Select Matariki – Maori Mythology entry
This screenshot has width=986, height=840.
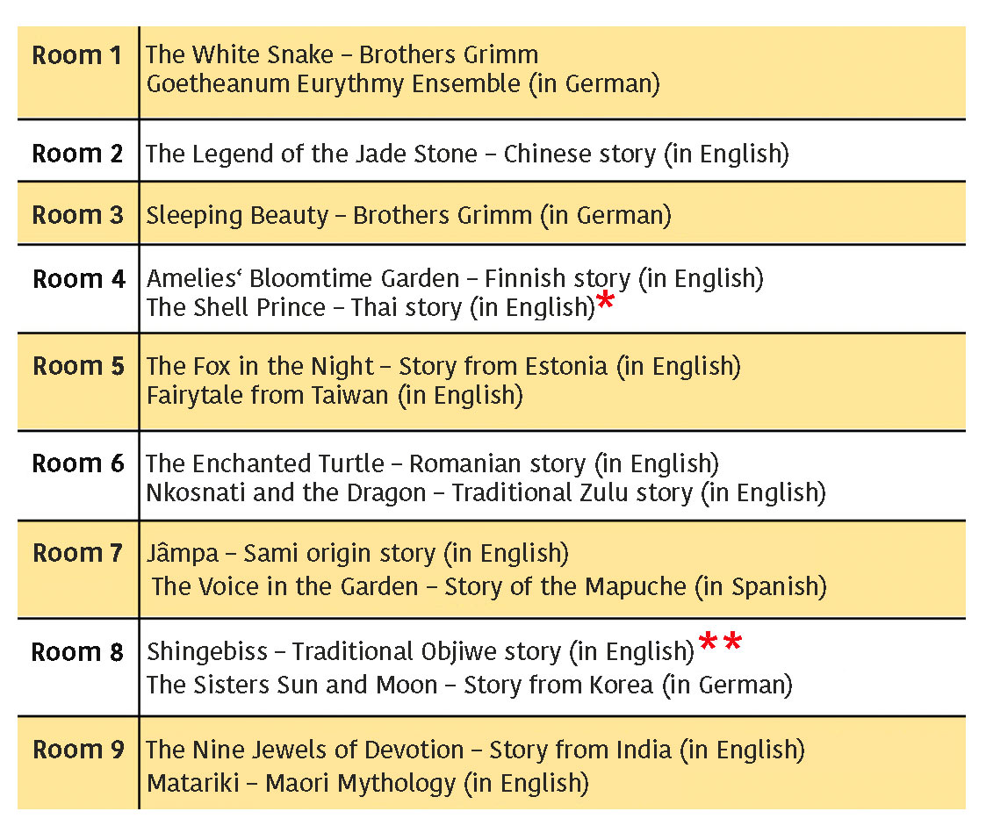pos(367,782)
